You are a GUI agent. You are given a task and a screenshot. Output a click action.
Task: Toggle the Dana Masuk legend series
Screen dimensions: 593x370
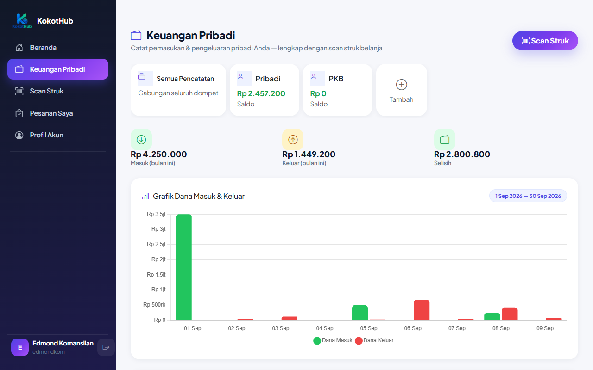coord(333,341)
